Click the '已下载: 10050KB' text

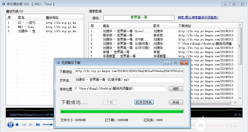(116, 120)
